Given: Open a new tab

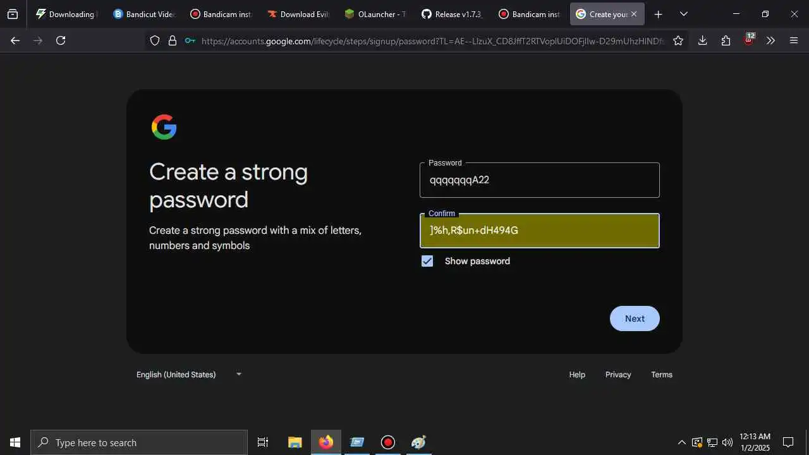Looking at the screenshot, I should 659,14.
